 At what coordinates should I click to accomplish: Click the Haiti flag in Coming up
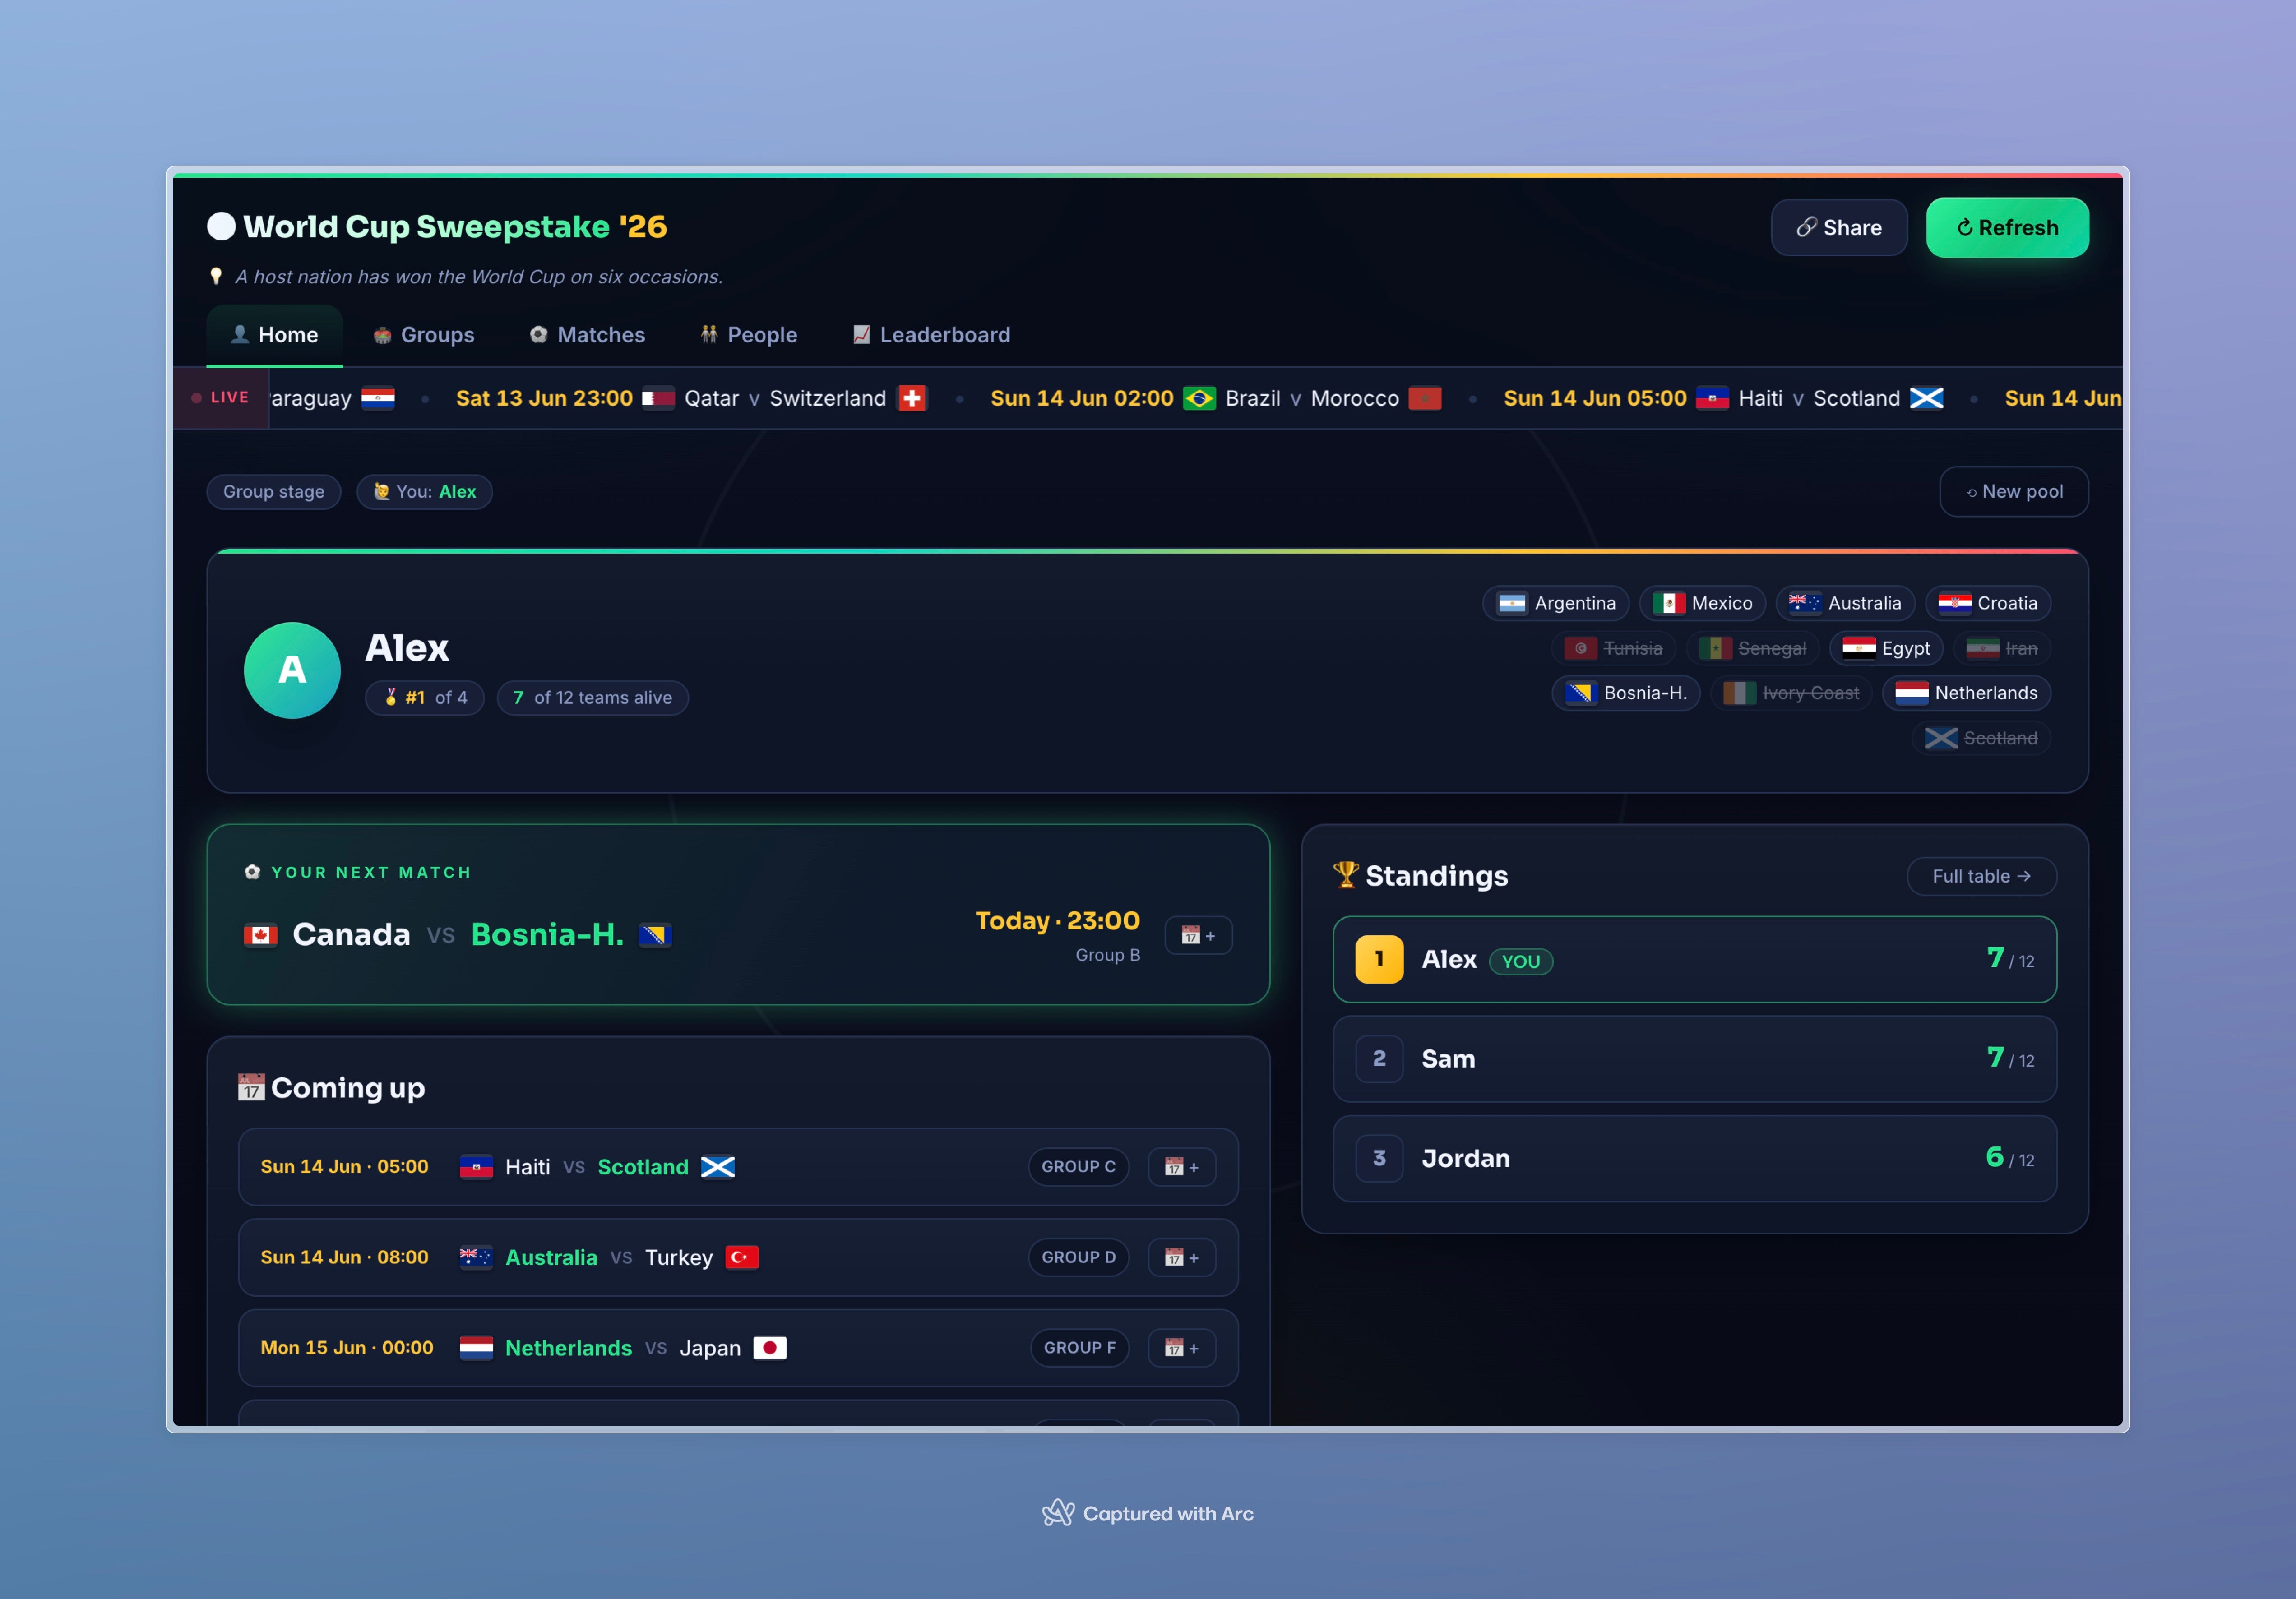click(476, 1167)
